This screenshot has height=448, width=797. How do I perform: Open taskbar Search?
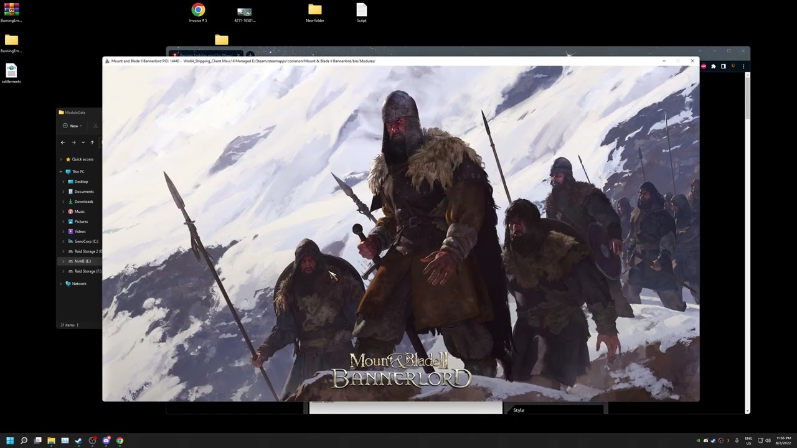pyautogui.click(x=24, y=441)
